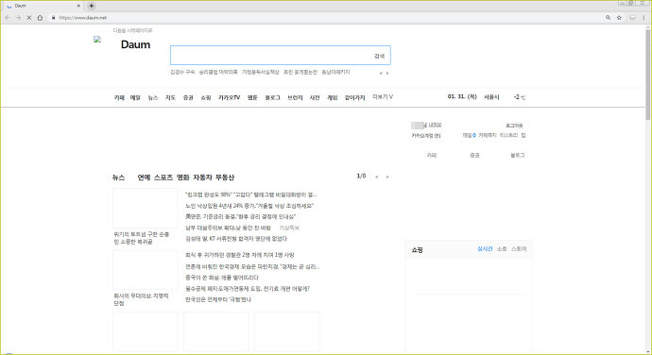Select 스토어 tab in shopping panel
This screenshot has width=652, height=355.
point(519,248)
